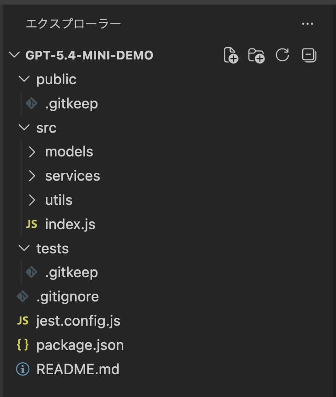The image size is (336, 397).
Task: Open the Explorer more actions menu
Action: 308,24
